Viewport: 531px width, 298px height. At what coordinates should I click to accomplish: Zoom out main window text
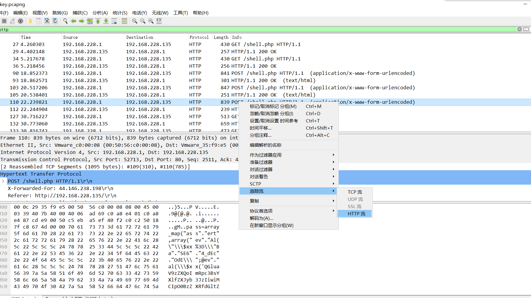pos(143,21)
